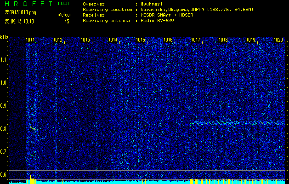Select the version label 1.00f

(x=63, y=4)
